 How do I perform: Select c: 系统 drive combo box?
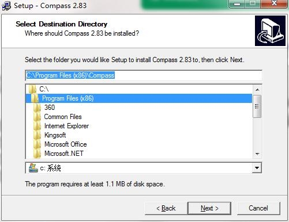point(144,168)
